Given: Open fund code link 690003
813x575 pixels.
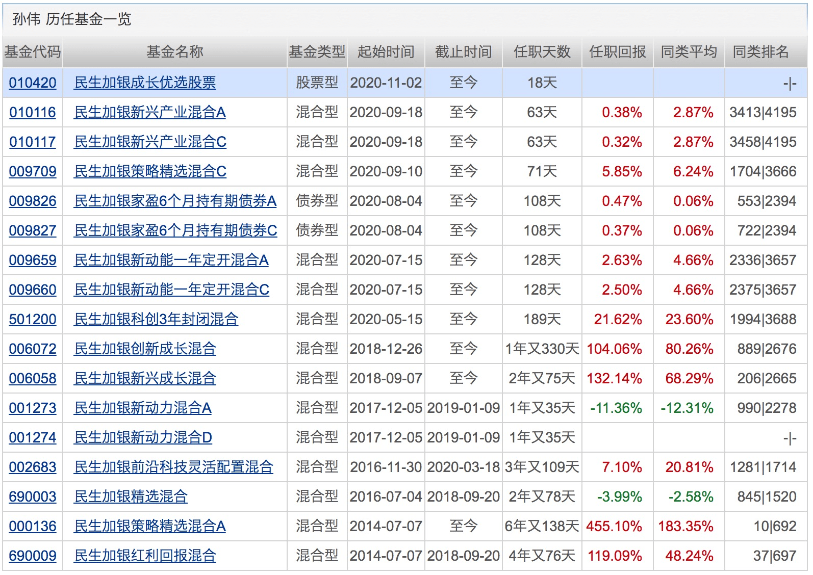Looking at the screenshot, I should coord(33,496).
